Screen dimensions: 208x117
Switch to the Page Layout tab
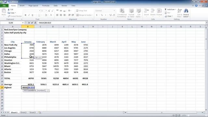[33, 6]
